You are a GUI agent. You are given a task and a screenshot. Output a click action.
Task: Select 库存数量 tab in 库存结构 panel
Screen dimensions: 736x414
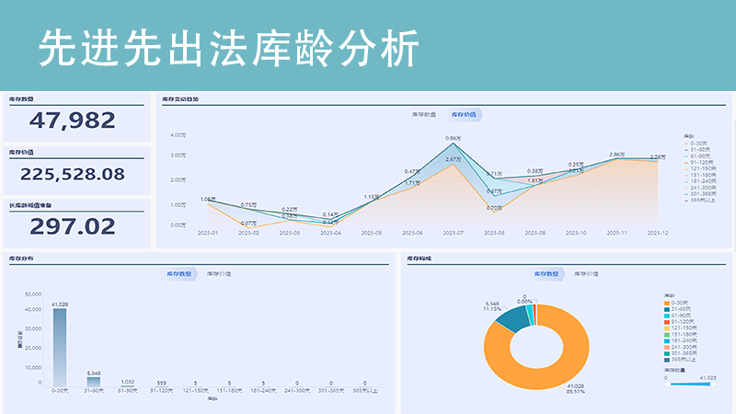point(546,273)
